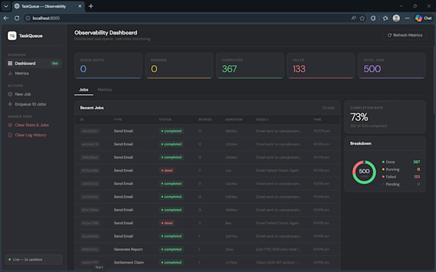The image size is (436, 272).
Task: Create a New Job from sidebar
Action: click(x=33, y=94)
